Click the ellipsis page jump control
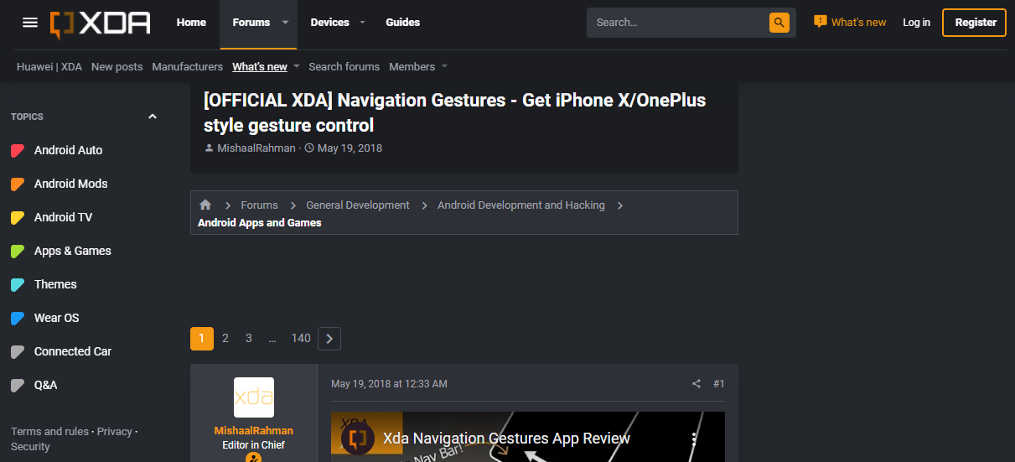The width and height of the screenshot is (1015, 462). [x=272, y=339]
